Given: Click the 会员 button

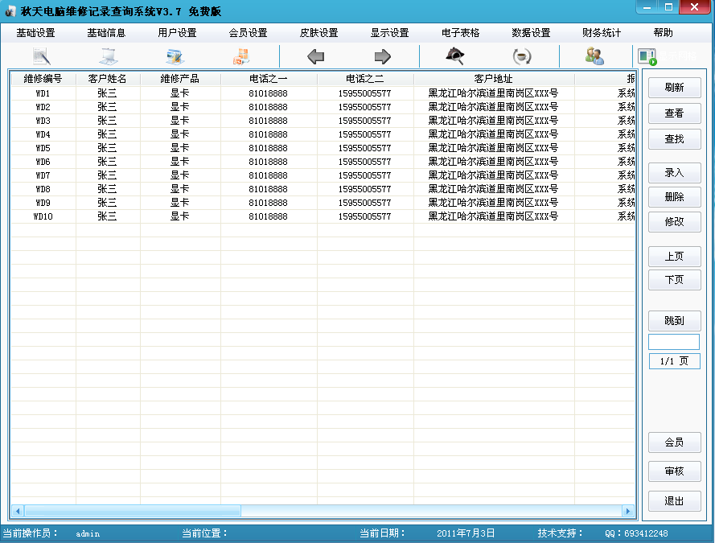Looking at the screenshot, I should pos(675,442).
